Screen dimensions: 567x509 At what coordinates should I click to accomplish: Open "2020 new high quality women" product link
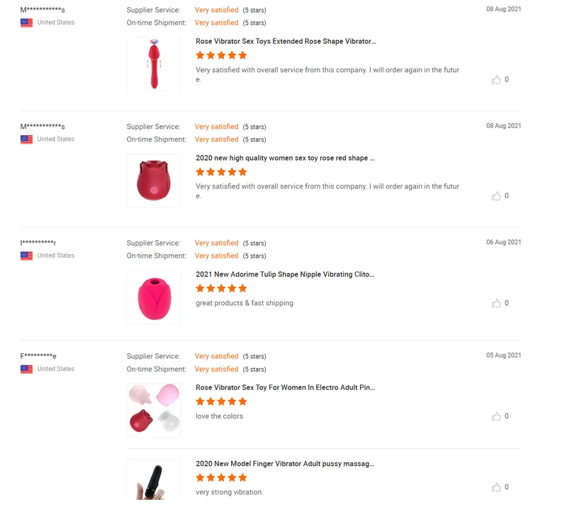pos(285,158)
